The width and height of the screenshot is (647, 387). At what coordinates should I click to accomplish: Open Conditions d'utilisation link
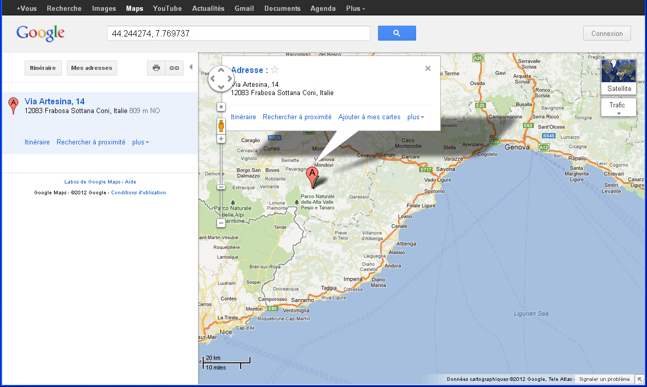click(138, 193)
